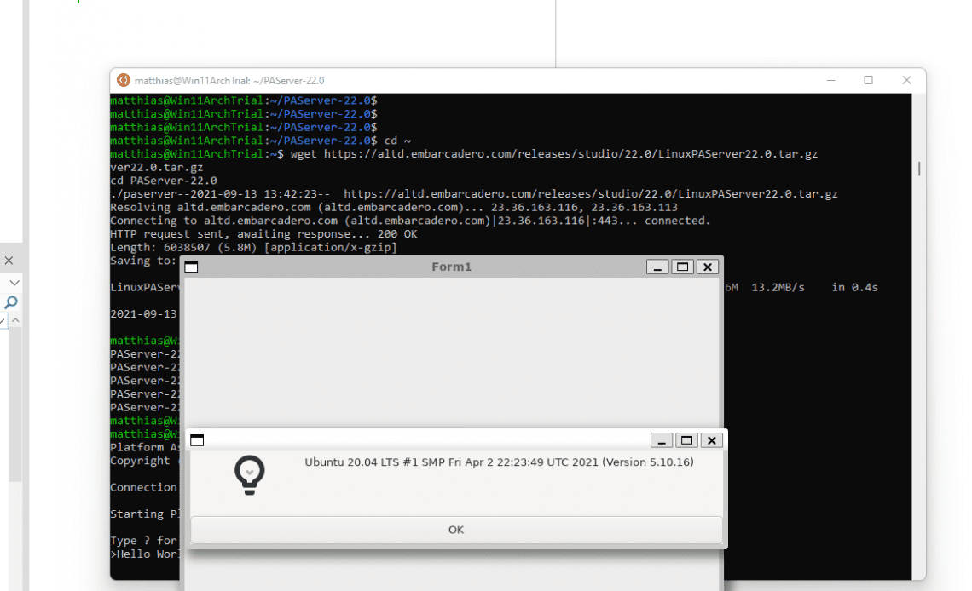The image size is (972, 591).
Task: Click the Ubuntu logo icon in terminal title bar
Action: [x=124, y=80]
